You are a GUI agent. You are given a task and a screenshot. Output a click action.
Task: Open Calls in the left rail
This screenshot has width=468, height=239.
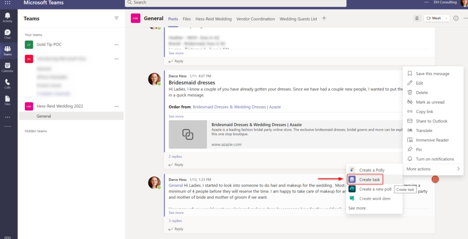pyautogui.click(x=7, y=84)
